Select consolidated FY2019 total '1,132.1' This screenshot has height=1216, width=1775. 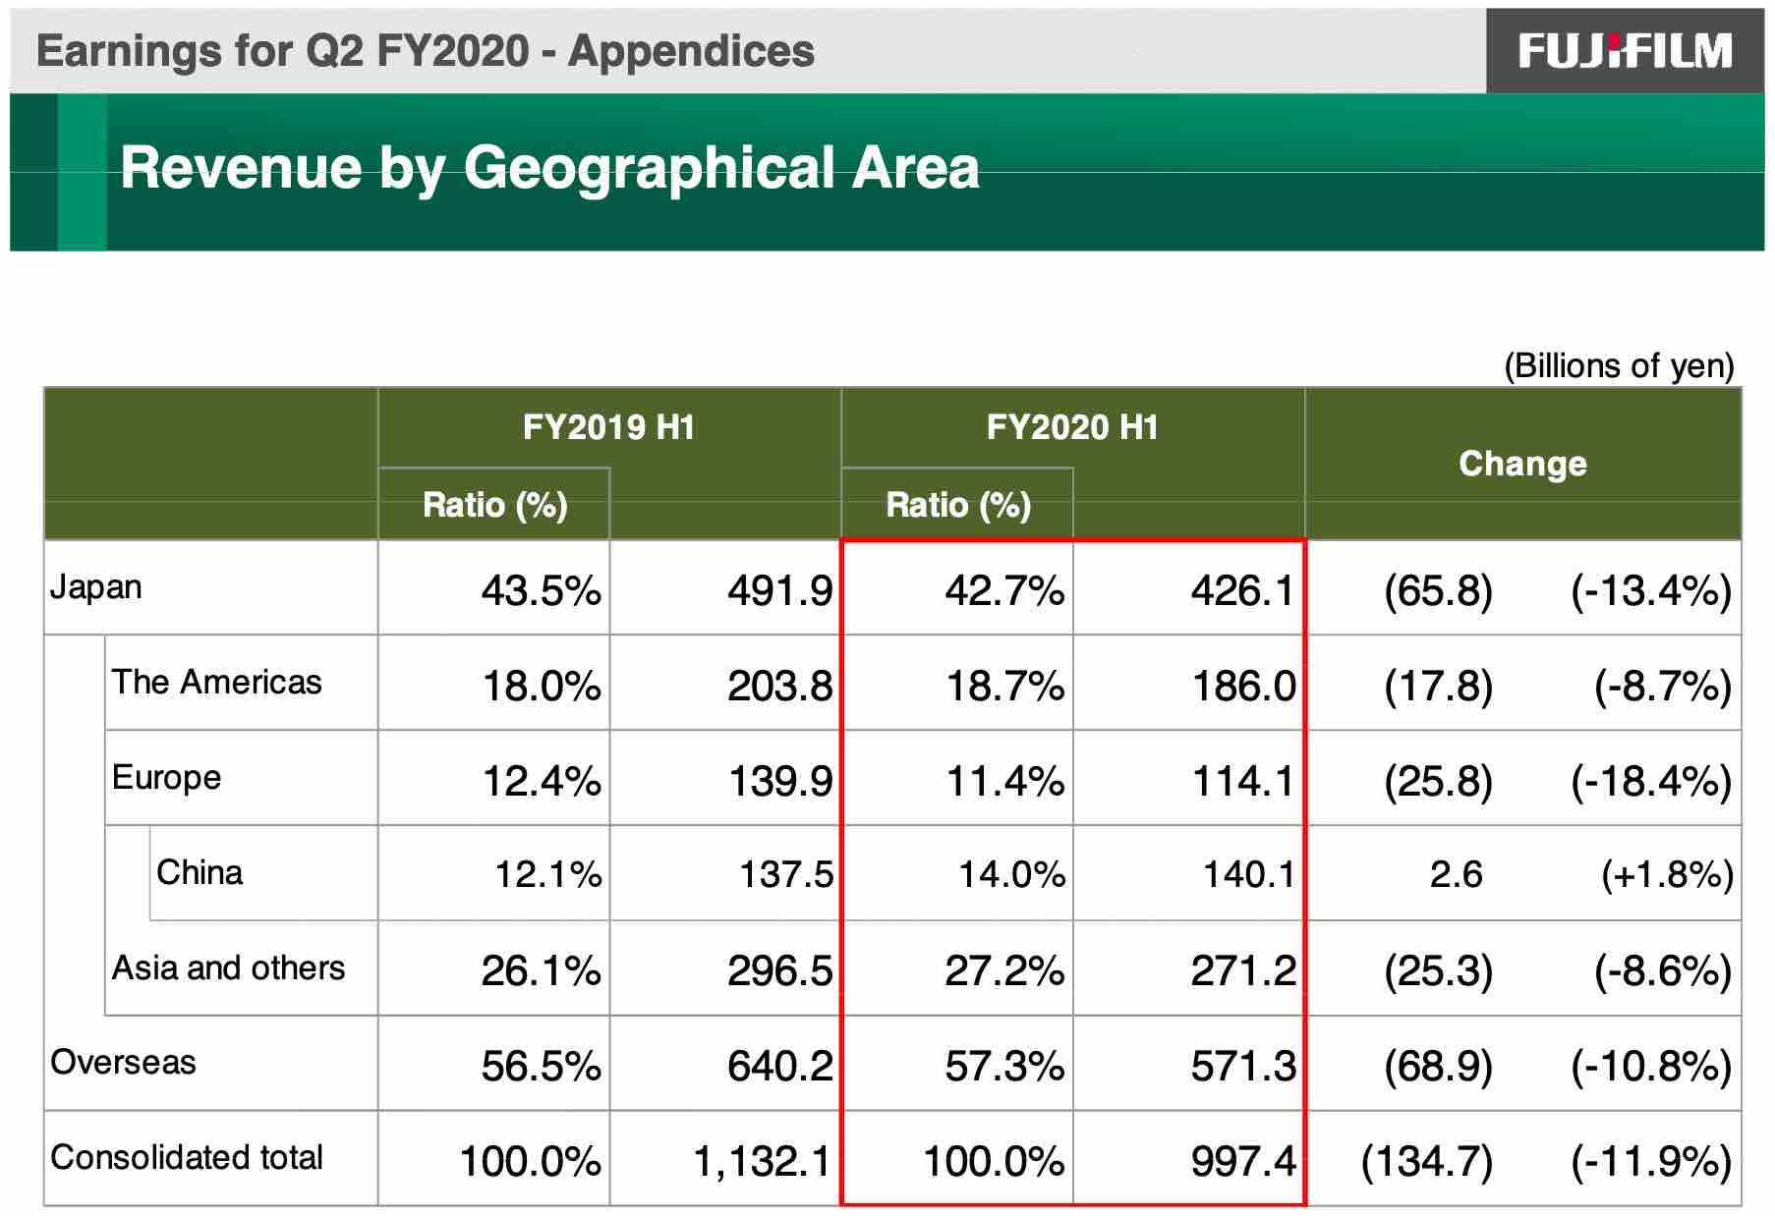pos(763,1161)
